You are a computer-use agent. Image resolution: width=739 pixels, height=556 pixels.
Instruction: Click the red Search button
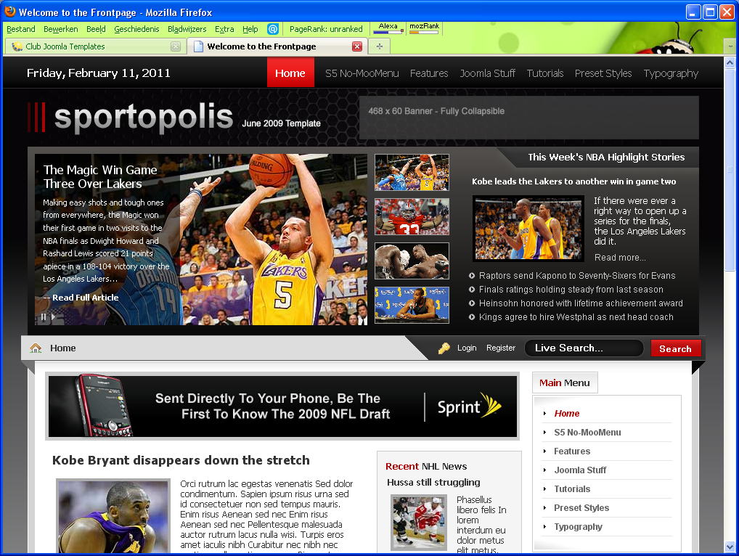pos(675,348)
